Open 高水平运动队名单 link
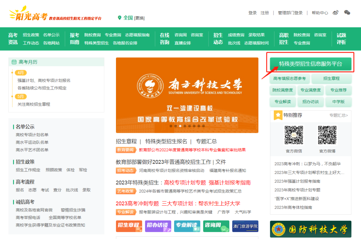Screen dimensions: 361x239 [x=32, y=142]
